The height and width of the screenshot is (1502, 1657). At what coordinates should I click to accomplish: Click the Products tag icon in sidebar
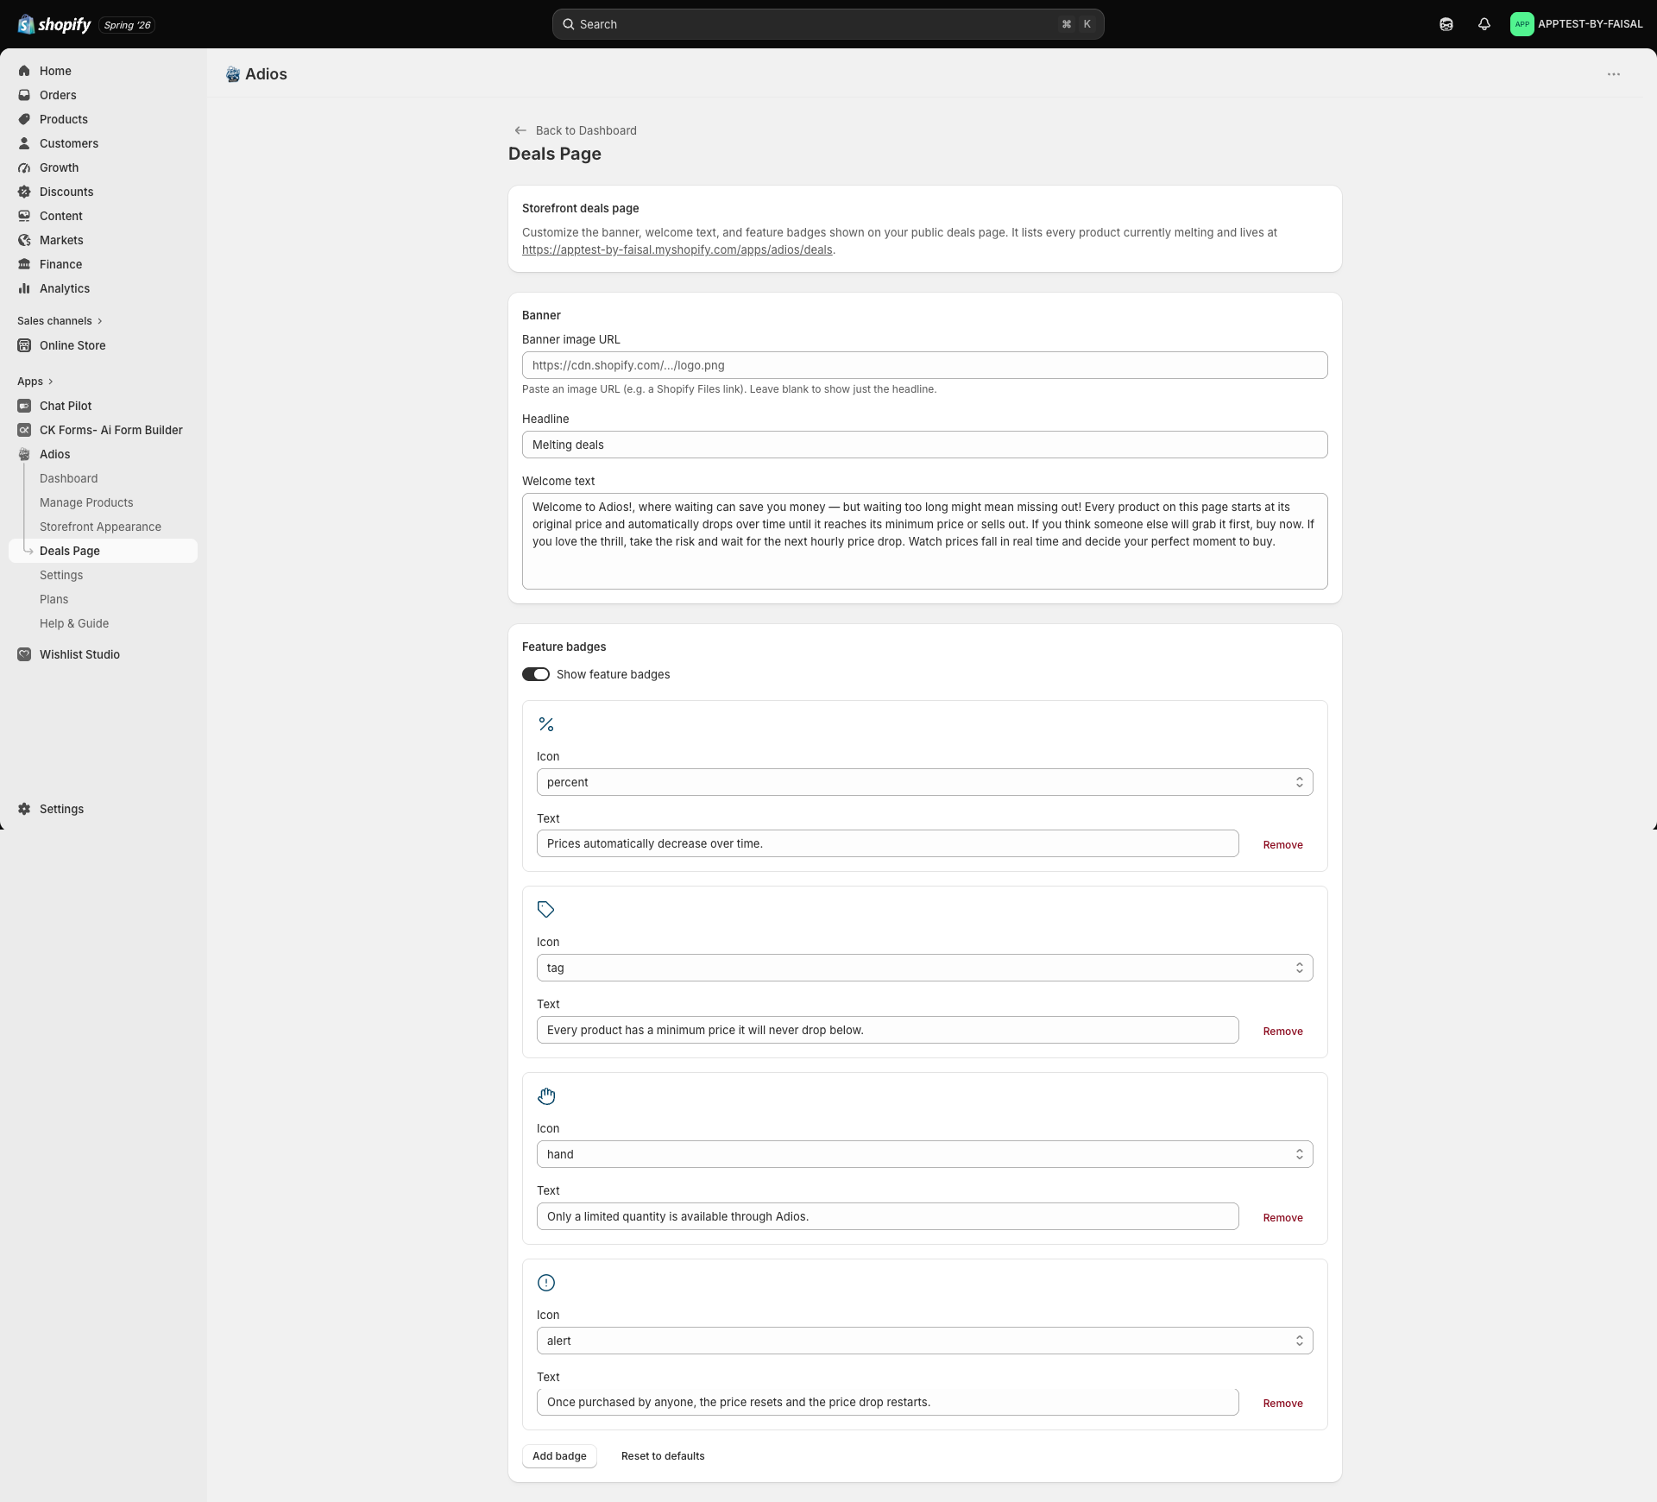(x=24, y=119)
